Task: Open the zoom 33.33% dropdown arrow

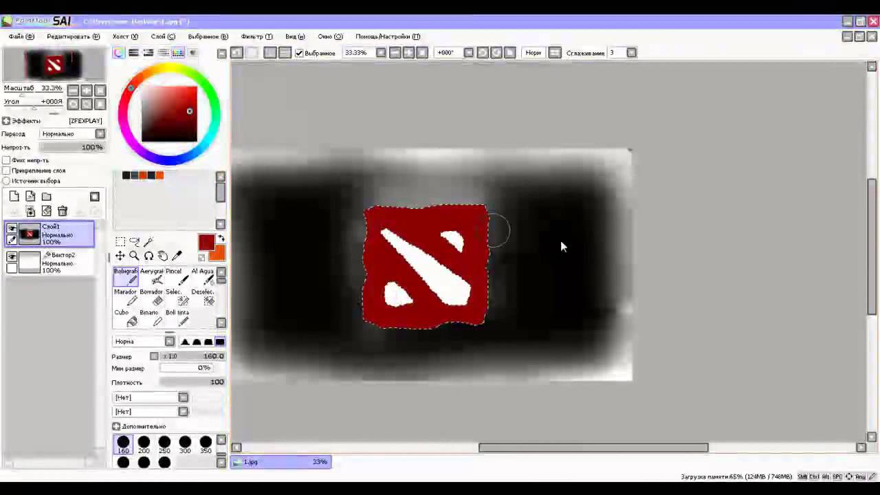Action: click(381, 53)
